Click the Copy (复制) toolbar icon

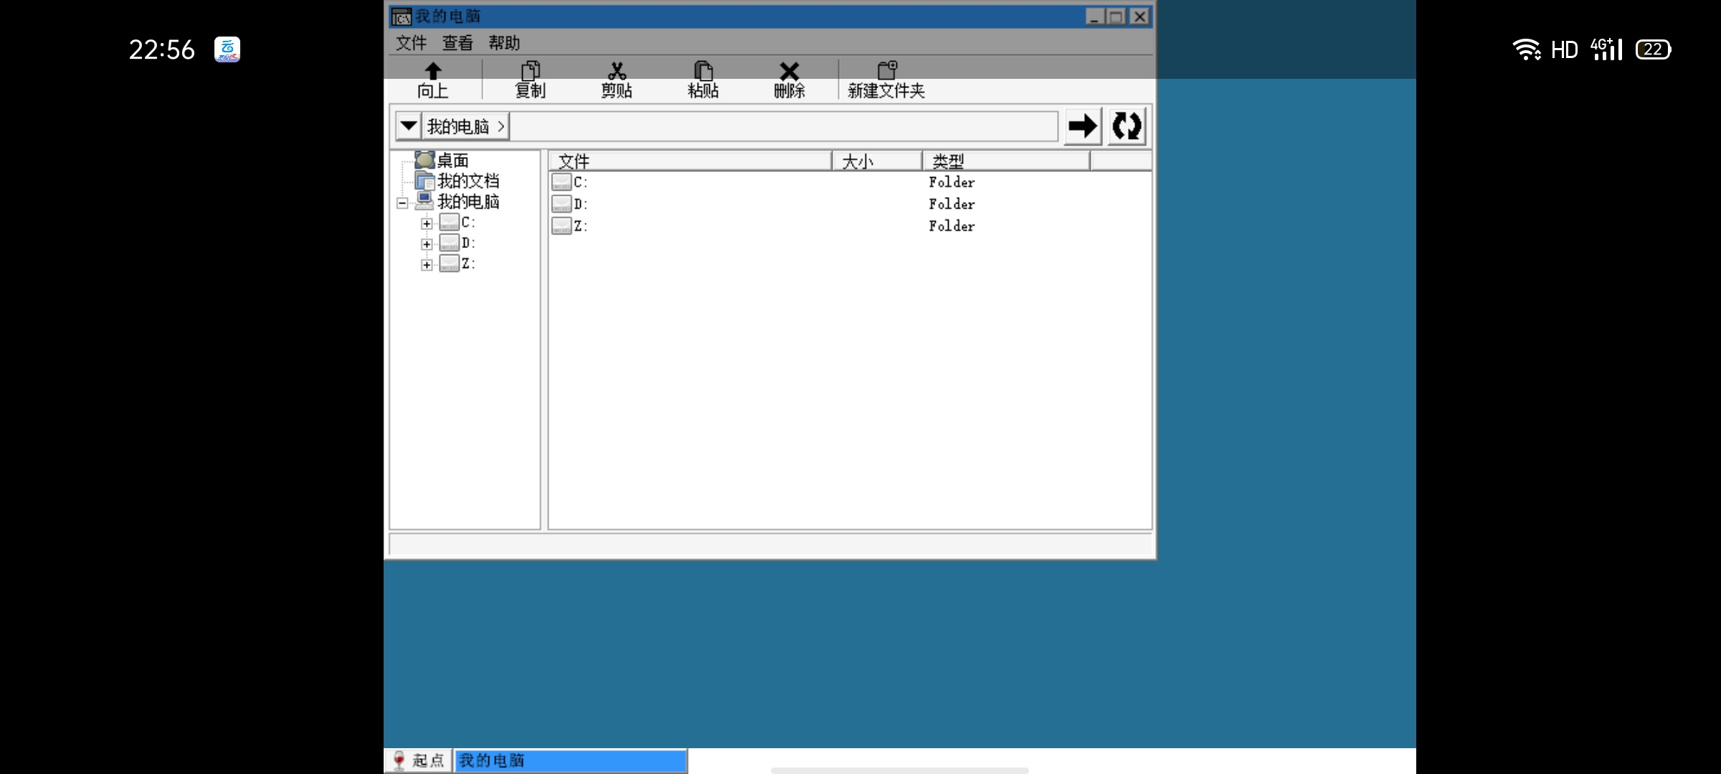pos(531,70)
